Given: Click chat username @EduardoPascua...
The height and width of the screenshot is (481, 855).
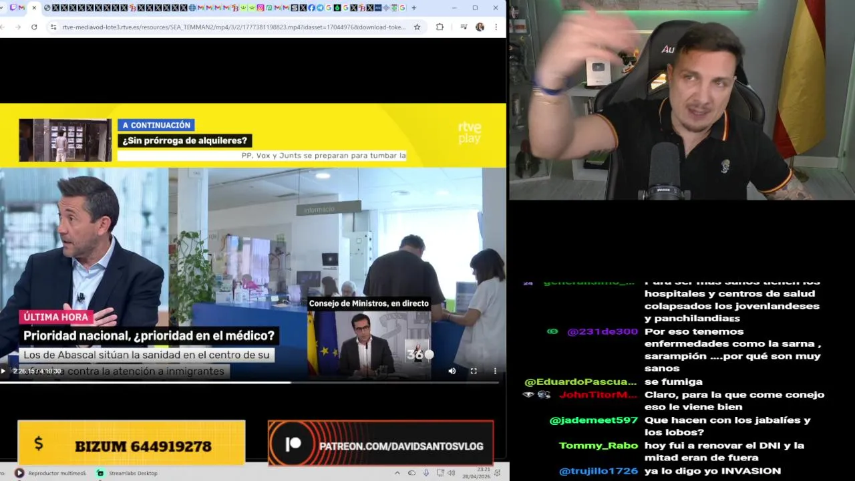Looking at the screenshot, I should pyautogui.click(x=580, y=382).
